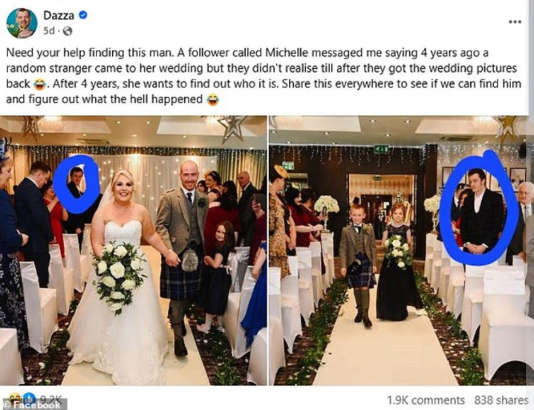Click the public globe privacy icon

(68, 31)
